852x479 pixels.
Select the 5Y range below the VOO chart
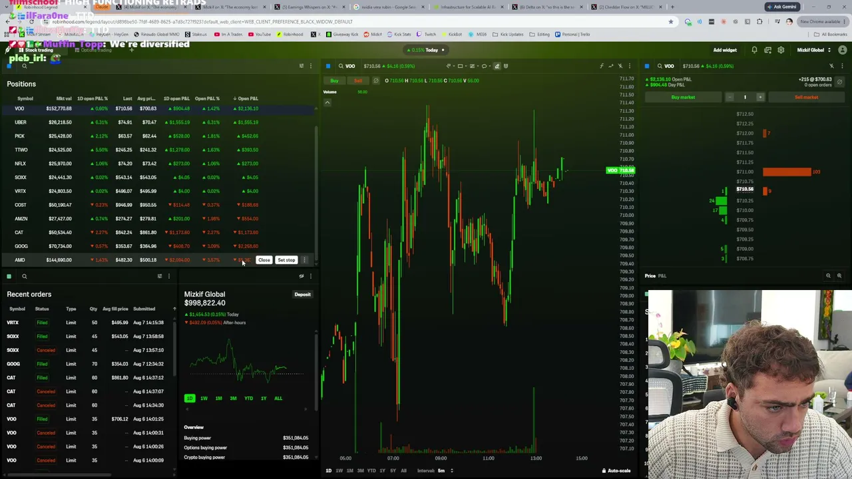pyautogui.click(x=393, y=470)
